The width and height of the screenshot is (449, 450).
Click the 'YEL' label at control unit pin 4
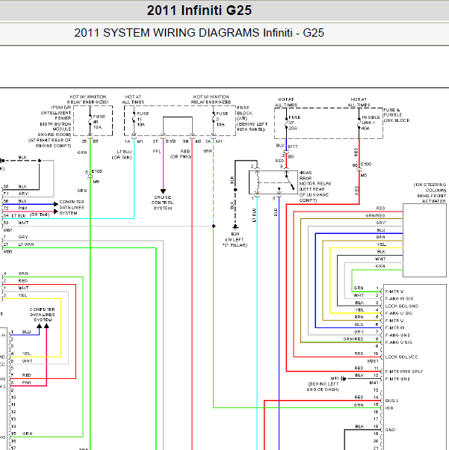[27, 354]
